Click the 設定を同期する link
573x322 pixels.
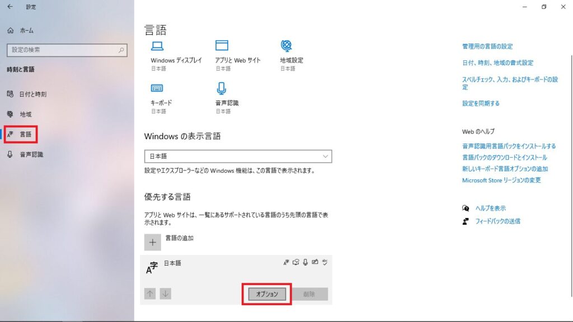click(481, 103)
